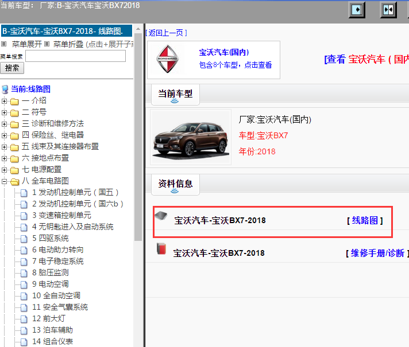Collapse the 八 全车电路图 node
The image size is (409, 347).
4,181
